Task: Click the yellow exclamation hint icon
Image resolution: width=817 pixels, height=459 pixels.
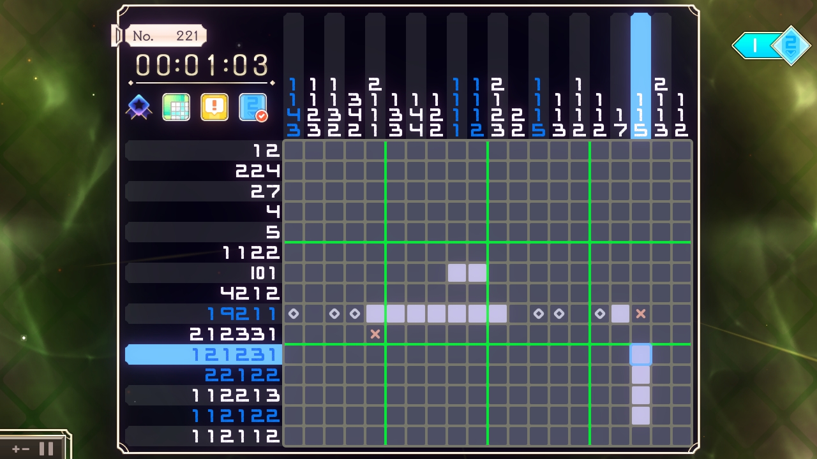Action: point(214,107)
